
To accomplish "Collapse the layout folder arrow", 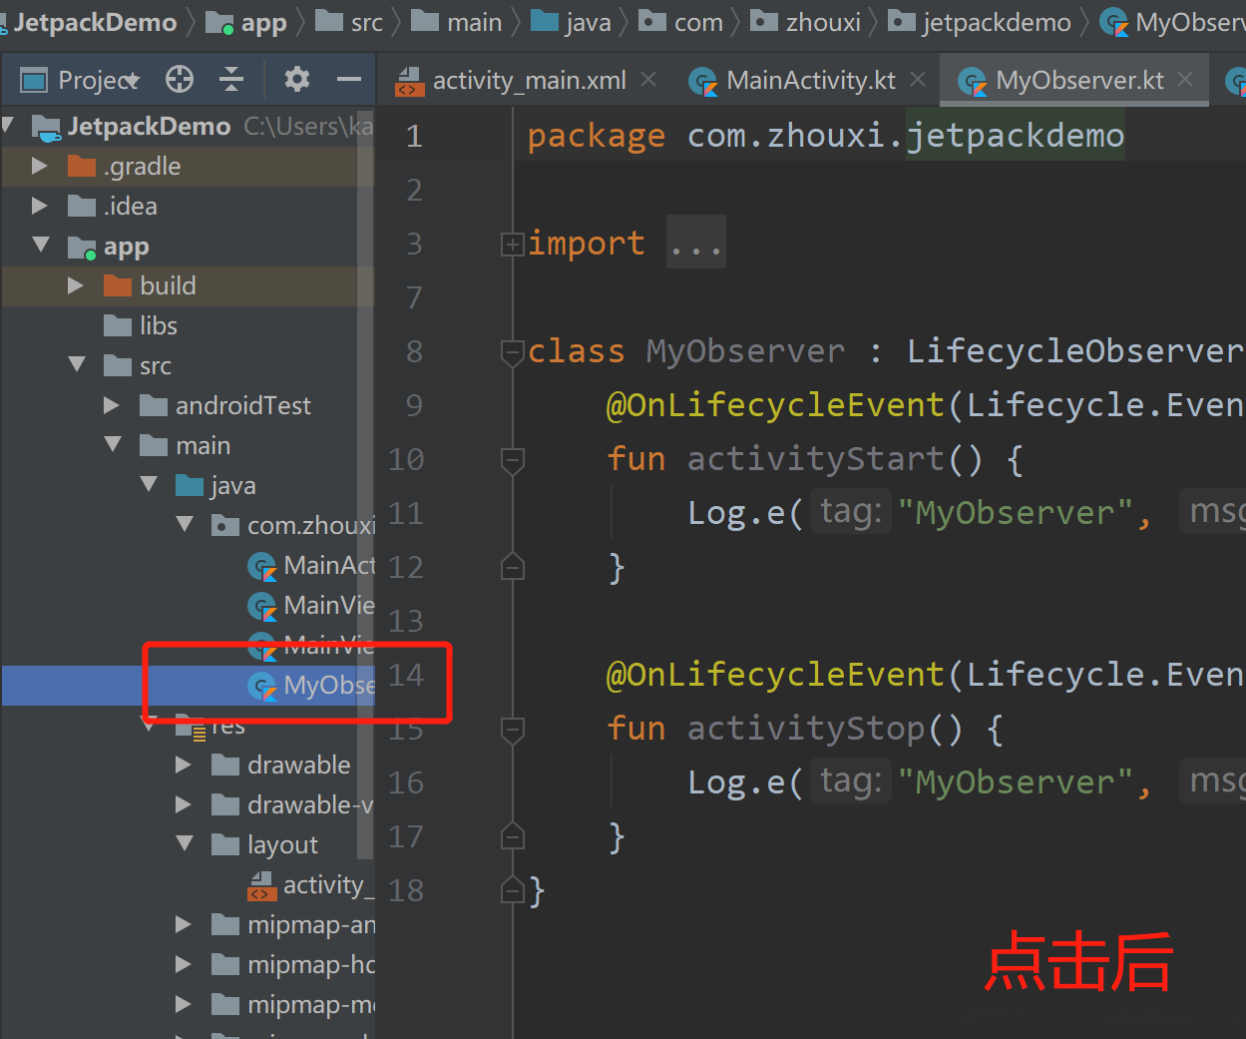I will coord(185,843).
